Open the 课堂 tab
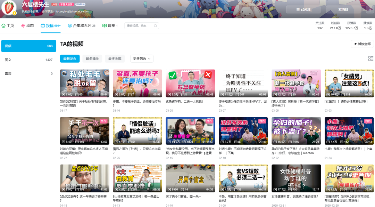The width and height of the screenshot is (375, 207). pyautogui.click(x=110, y=26)
